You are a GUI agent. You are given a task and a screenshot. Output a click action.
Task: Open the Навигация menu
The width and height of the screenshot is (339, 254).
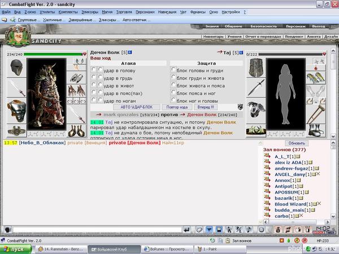[x=167, y=12]
